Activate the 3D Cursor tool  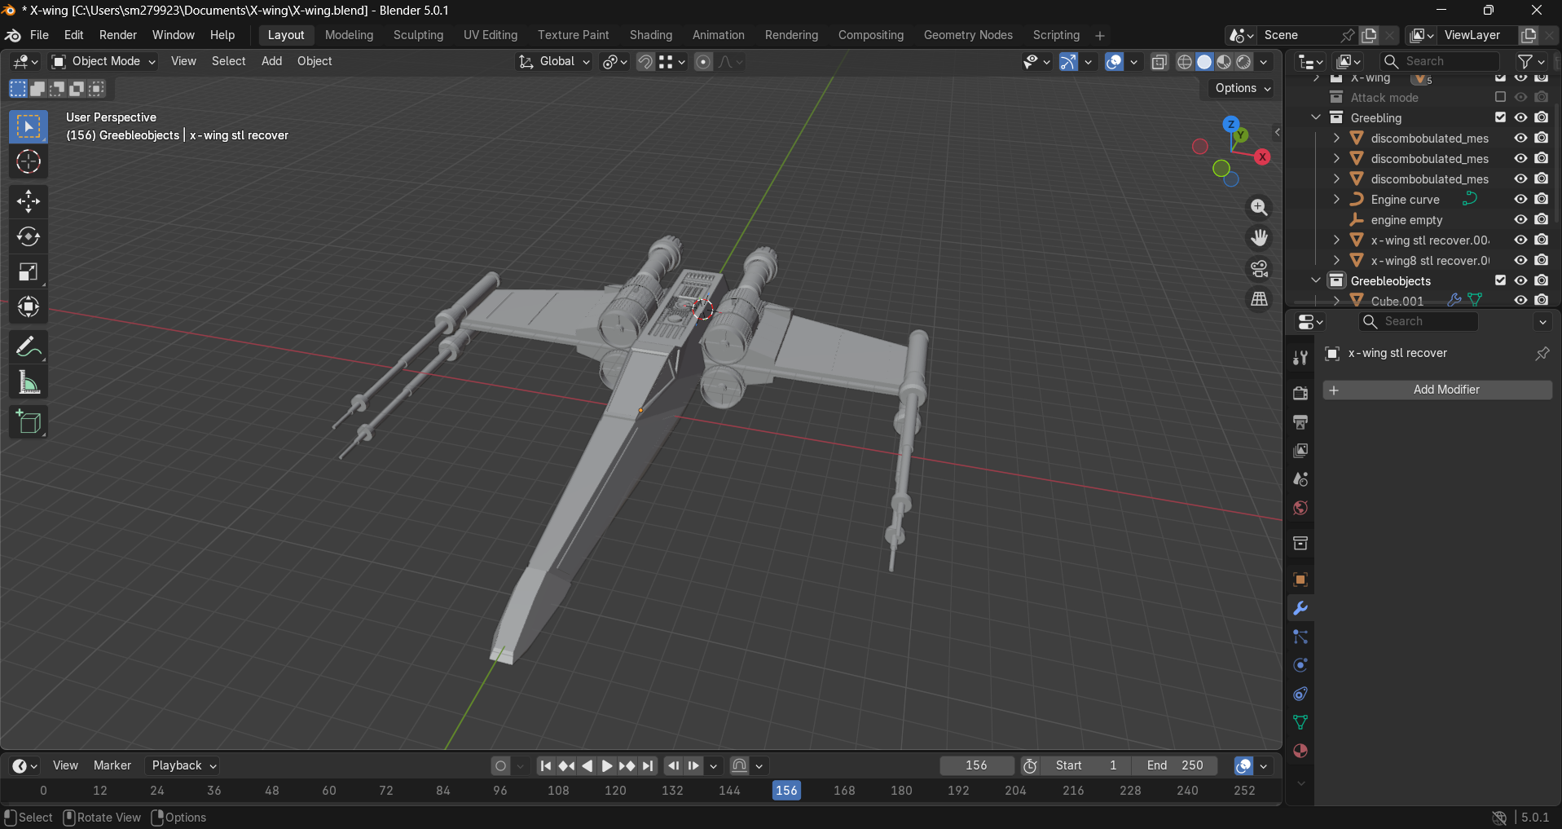tap(29, 161)
